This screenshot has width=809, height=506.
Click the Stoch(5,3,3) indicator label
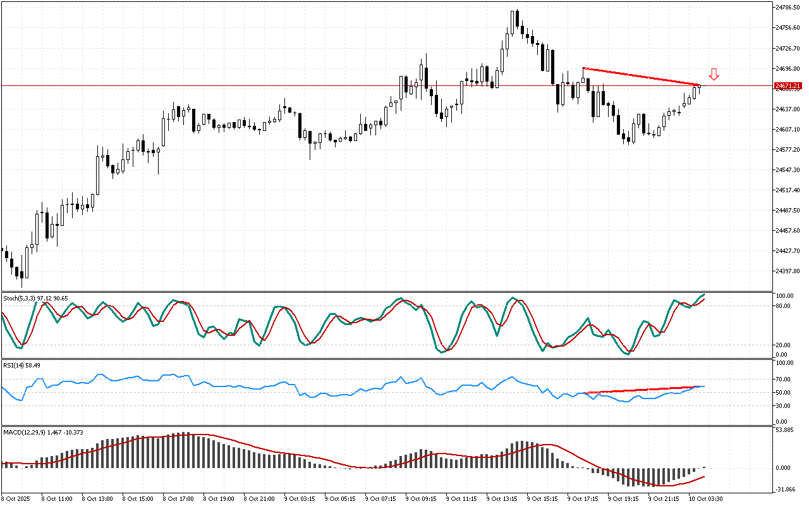(x=35, y=297)
